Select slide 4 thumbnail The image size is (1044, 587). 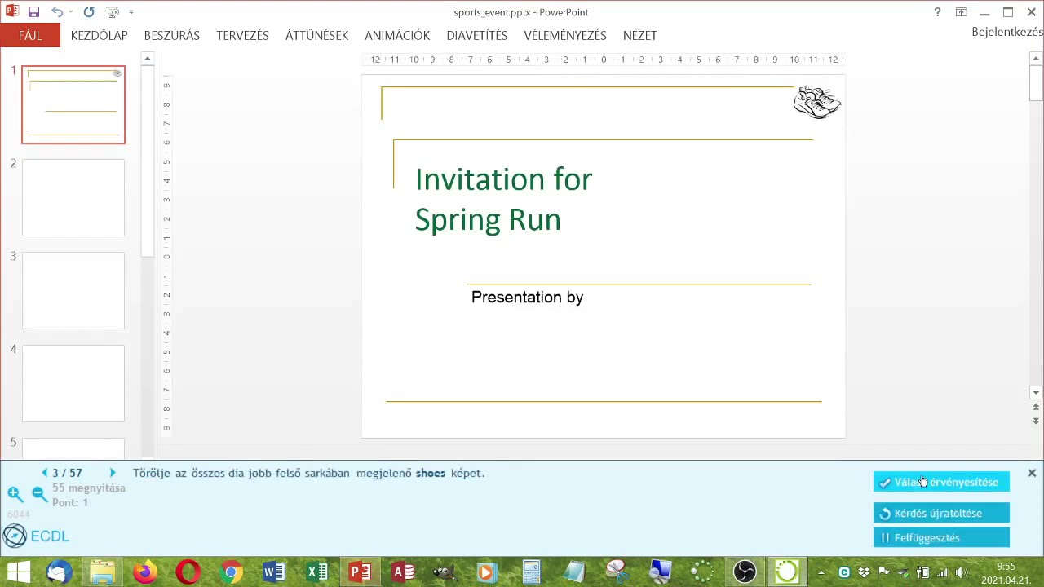click(73, 383)
